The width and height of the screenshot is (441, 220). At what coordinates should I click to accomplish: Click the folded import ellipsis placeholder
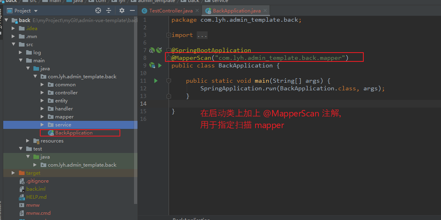pyautogui.click(x=202, y=35)
